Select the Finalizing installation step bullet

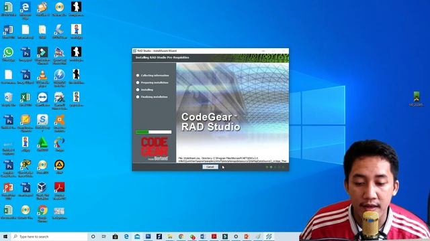point(138,96)
